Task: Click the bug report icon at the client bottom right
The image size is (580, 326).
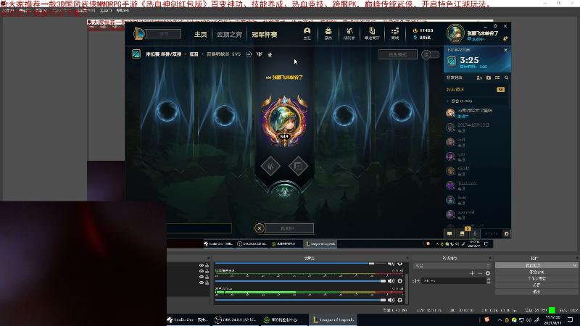Action: [506, 233]
